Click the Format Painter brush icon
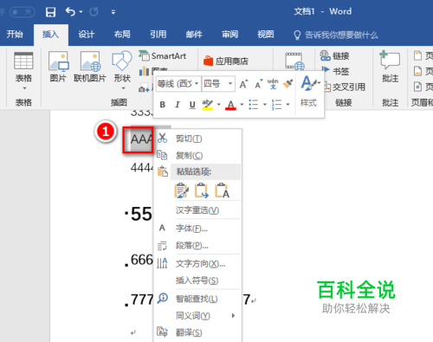 point(288,84)
